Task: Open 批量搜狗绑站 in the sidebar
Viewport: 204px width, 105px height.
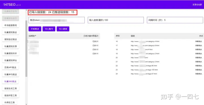Action: tap(10, 60)
